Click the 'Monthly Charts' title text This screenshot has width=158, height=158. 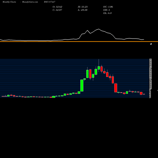(9, 2)
